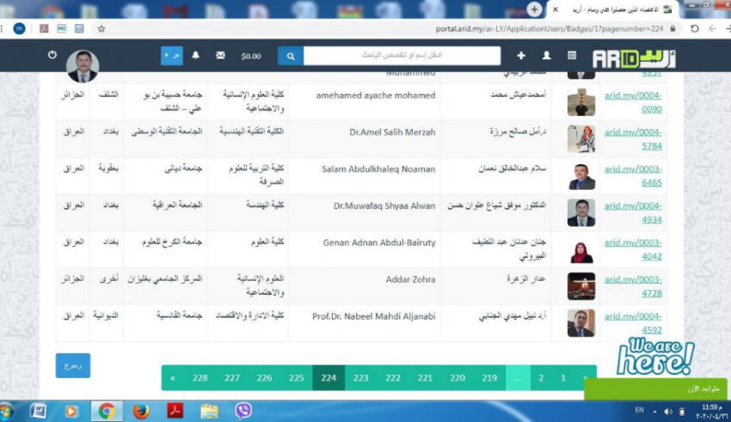Click the blue back button
The height and width of the screenshot is (422, 731).
pos(73,365)
